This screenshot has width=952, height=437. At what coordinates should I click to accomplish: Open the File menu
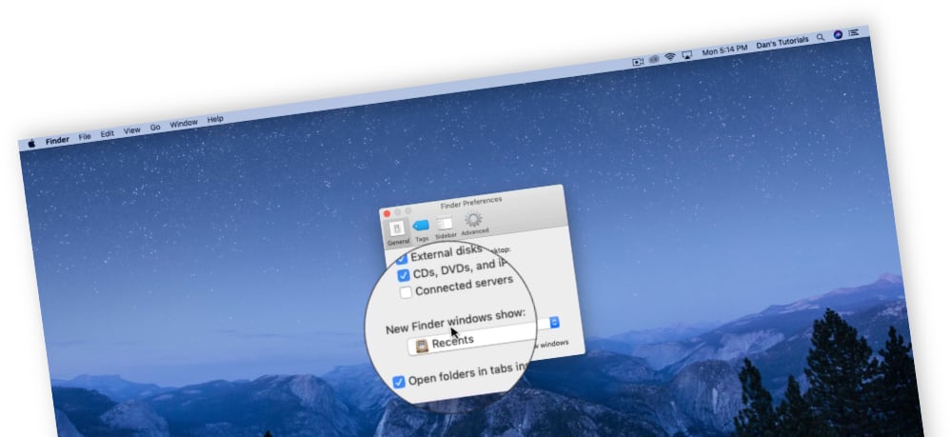[85, 137]
